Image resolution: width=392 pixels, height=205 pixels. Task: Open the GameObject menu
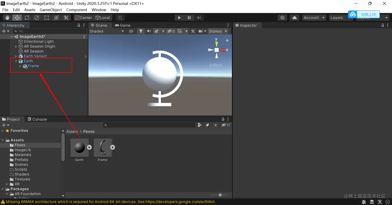51,10
